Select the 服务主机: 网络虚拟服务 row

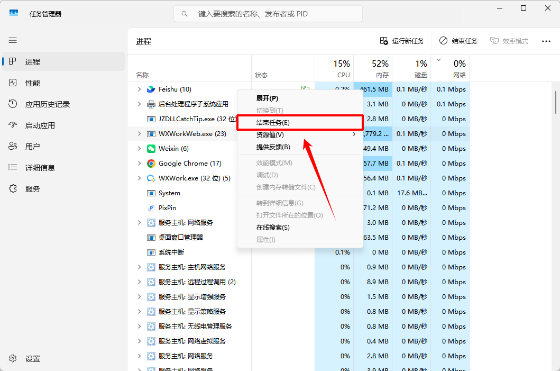(298, 341)
